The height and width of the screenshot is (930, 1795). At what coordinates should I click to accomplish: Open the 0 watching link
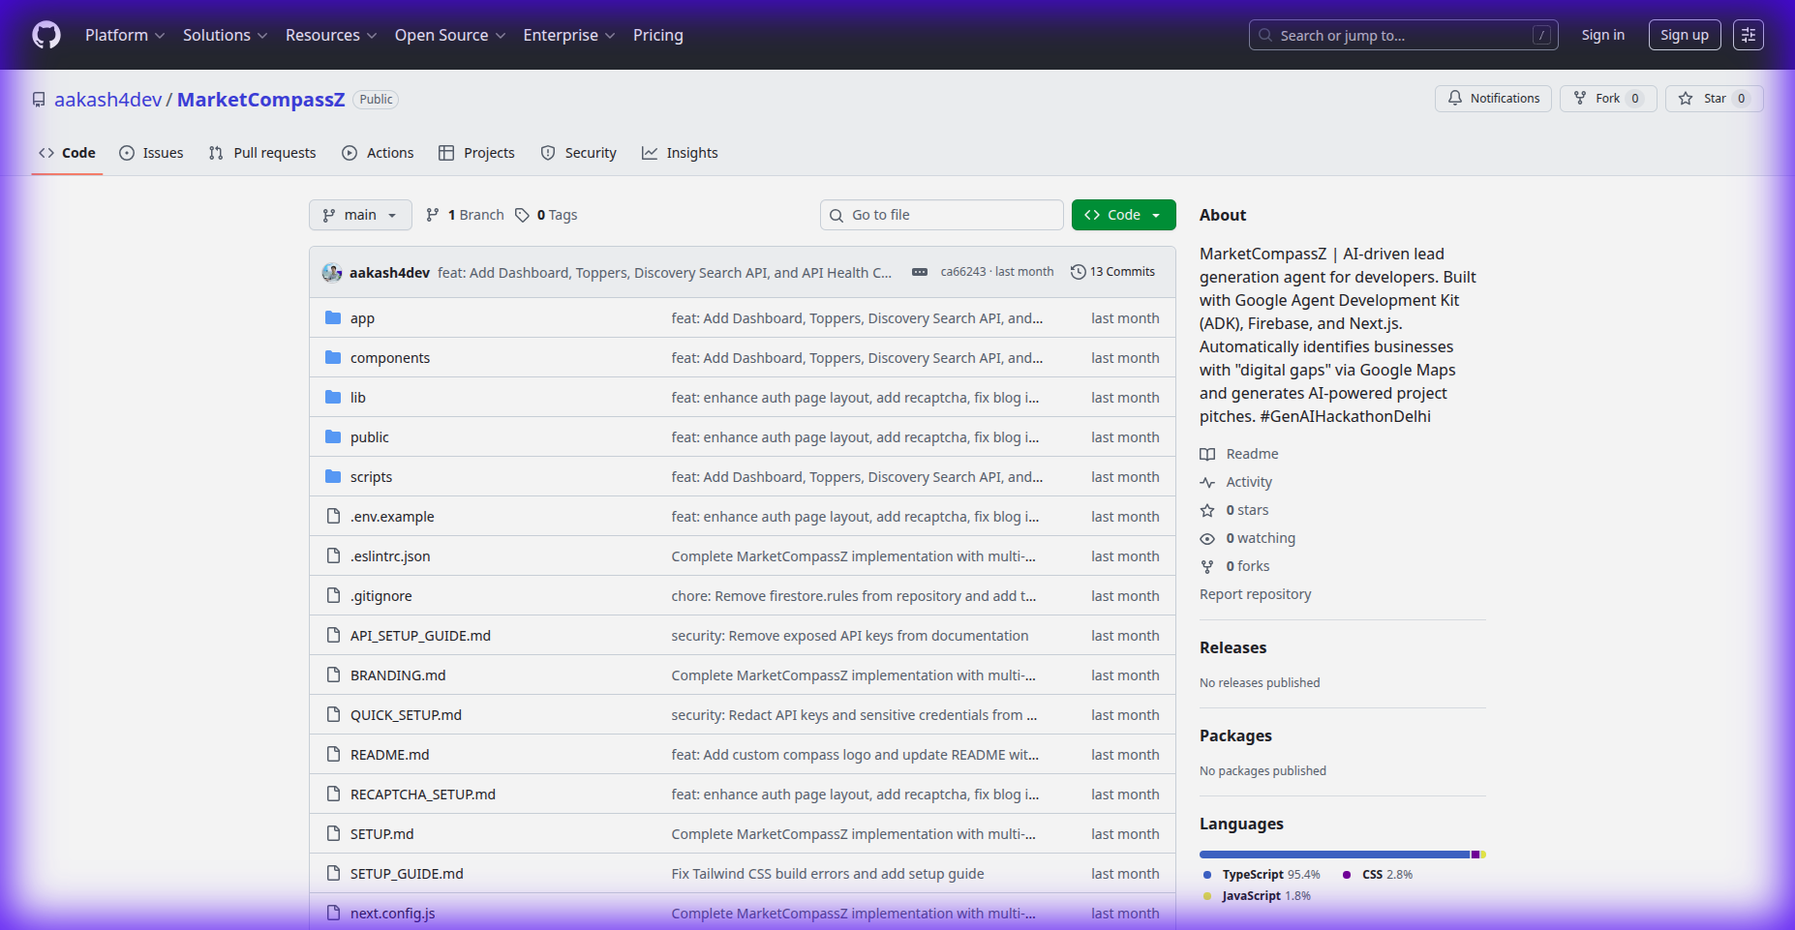tap(1260, 538)
